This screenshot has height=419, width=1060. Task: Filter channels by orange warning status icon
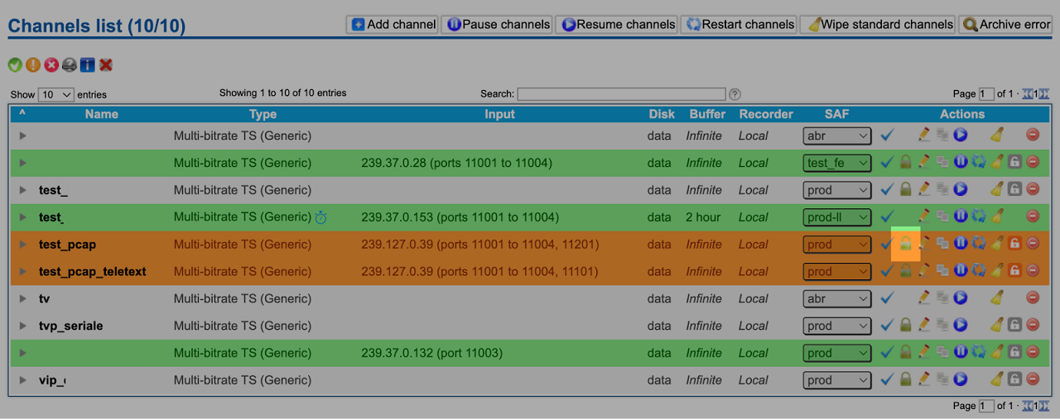(33, 65)
